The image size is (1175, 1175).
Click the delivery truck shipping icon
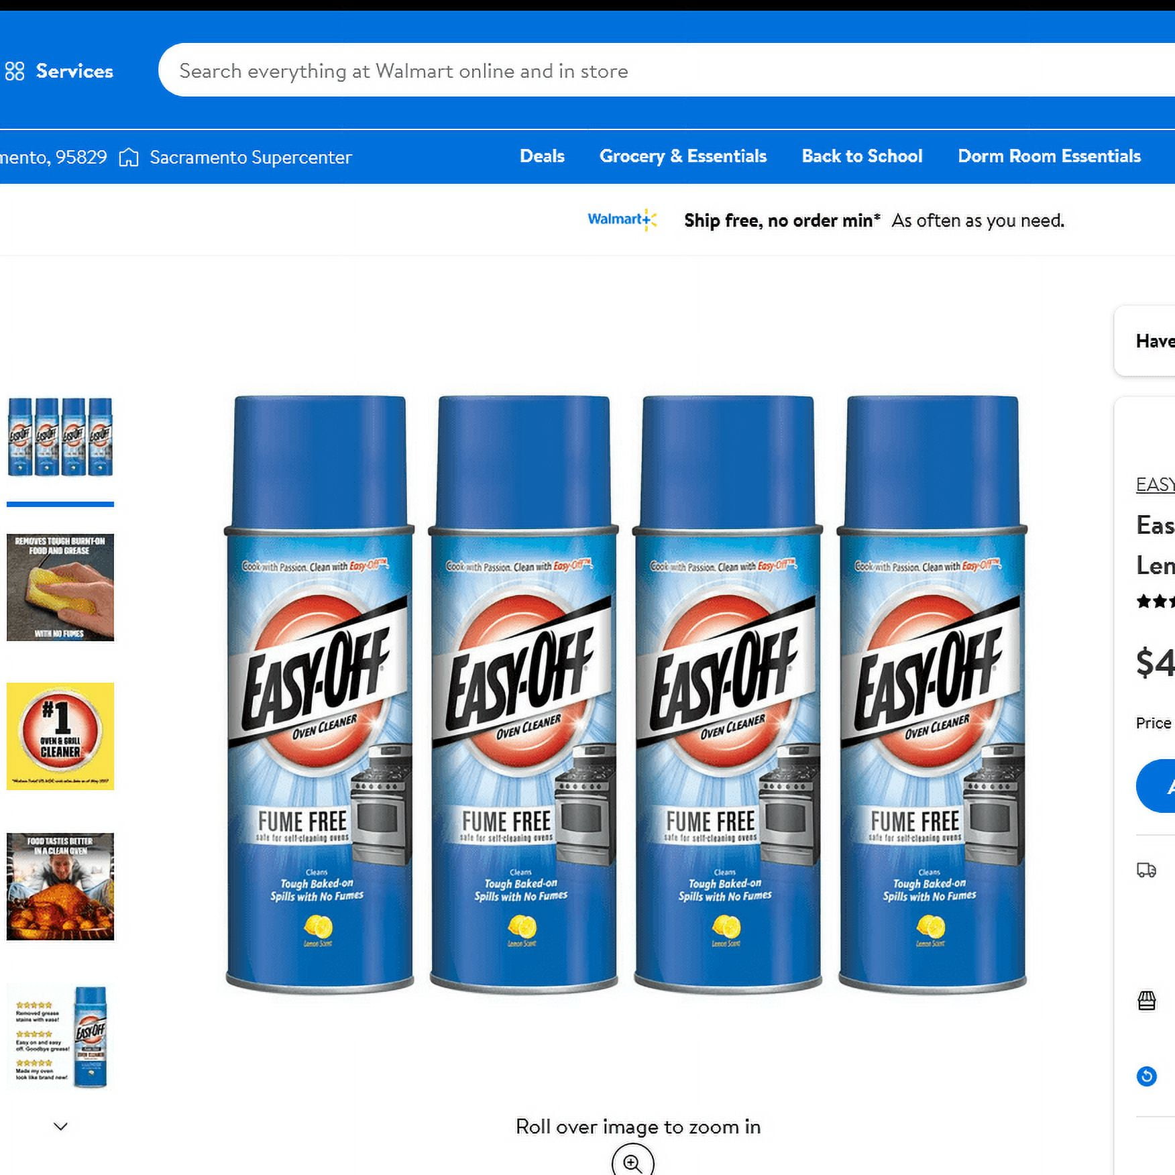pos(1146,870)
